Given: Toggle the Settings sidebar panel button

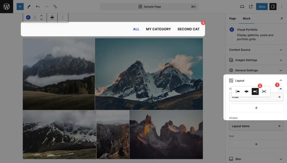Looking at the screenshot, I should [x=273, y=6].
